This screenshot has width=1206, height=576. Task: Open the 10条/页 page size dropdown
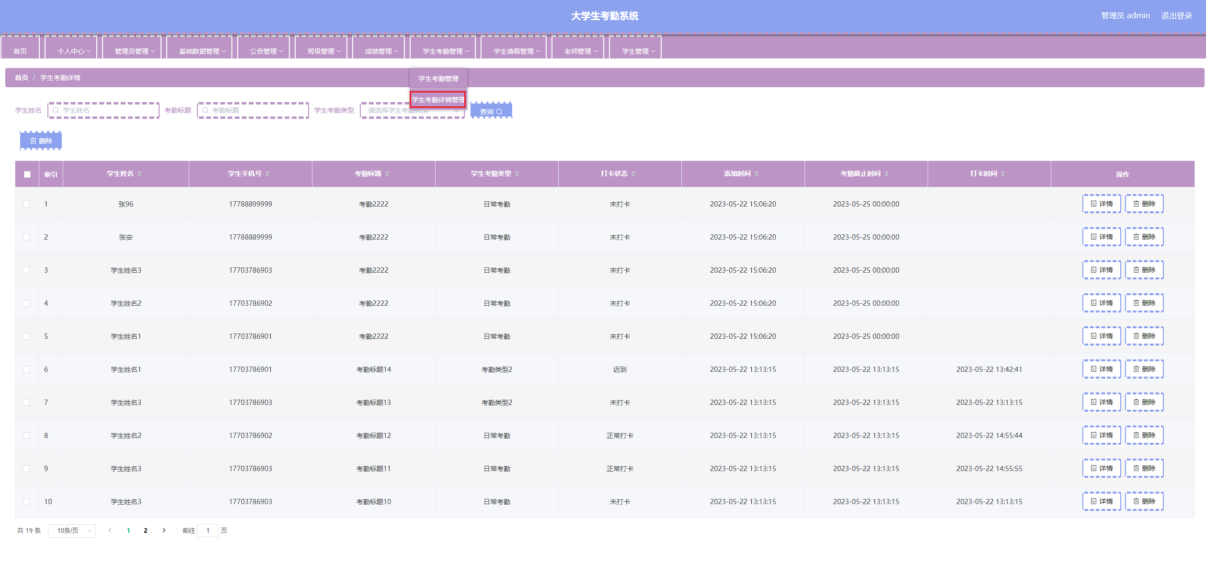click(x=72, y=530)
